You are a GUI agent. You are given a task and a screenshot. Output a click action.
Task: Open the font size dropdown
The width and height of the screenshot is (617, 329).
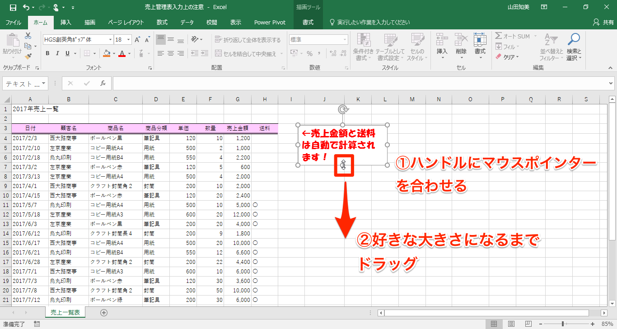point(129,40)
